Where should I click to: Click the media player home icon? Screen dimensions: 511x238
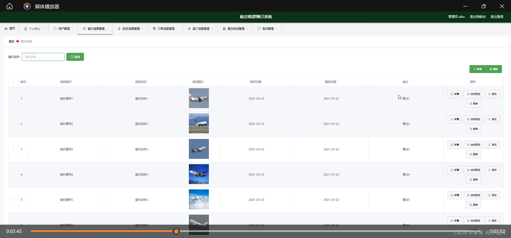pyautogui.click(x=10, y=6)
